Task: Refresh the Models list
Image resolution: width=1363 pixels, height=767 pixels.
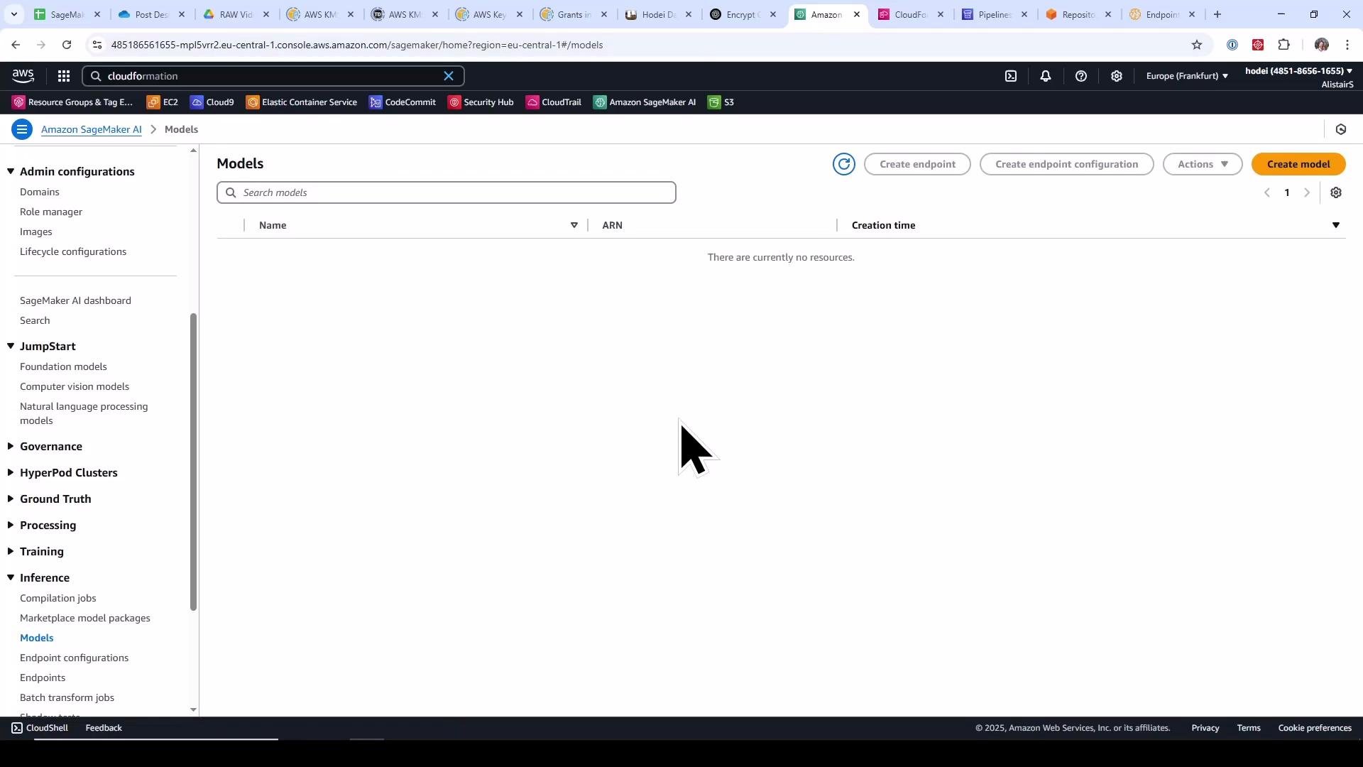Action: click(844, 164)
